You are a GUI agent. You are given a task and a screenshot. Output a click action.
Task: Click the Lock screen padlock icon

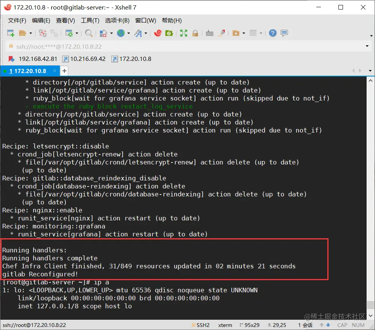[195, 33]
